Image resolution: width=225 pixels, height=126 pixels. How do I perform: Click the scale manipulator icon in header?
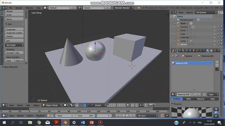[x=92, y=105]
